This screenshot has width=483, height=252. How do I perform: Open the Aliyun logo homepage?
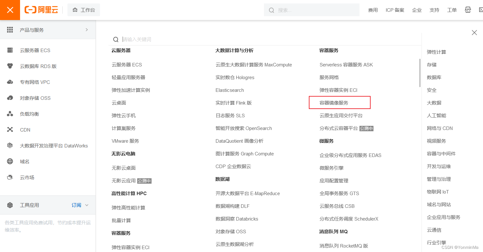pos(41,10)
